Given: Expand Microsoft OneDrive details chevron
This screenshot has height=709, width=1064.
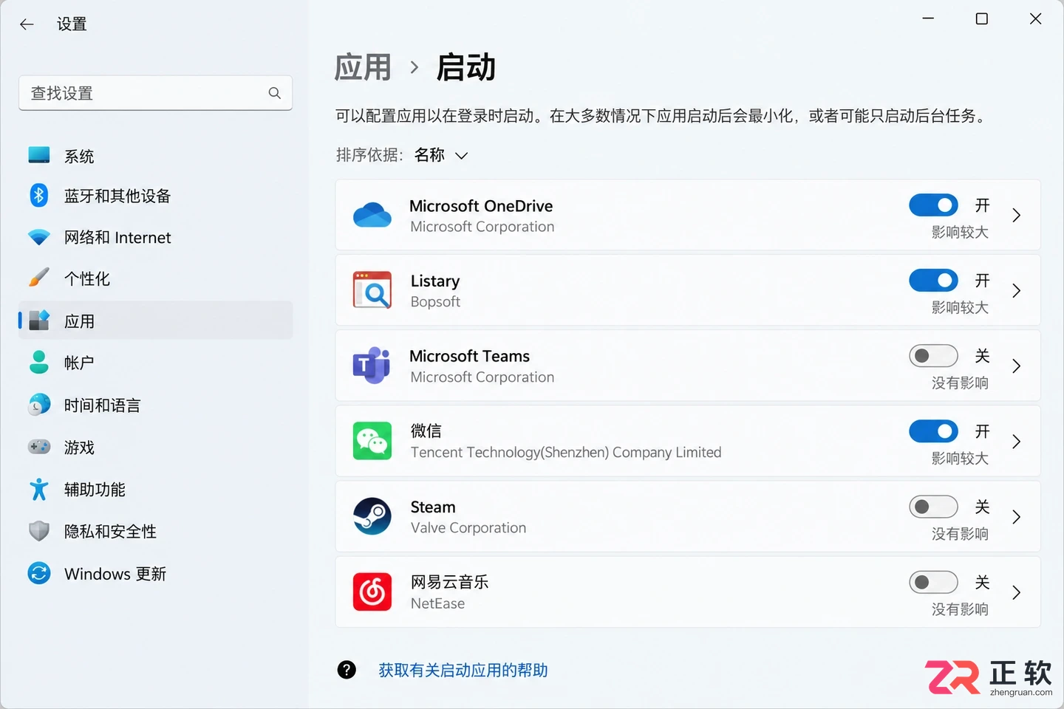Looking at the screenshot, I should pos(1017,216).
